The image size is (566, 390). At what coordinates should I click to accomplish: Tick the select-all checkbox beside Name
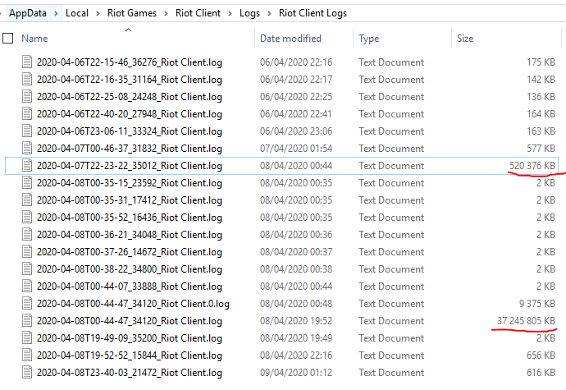point(8,38)
